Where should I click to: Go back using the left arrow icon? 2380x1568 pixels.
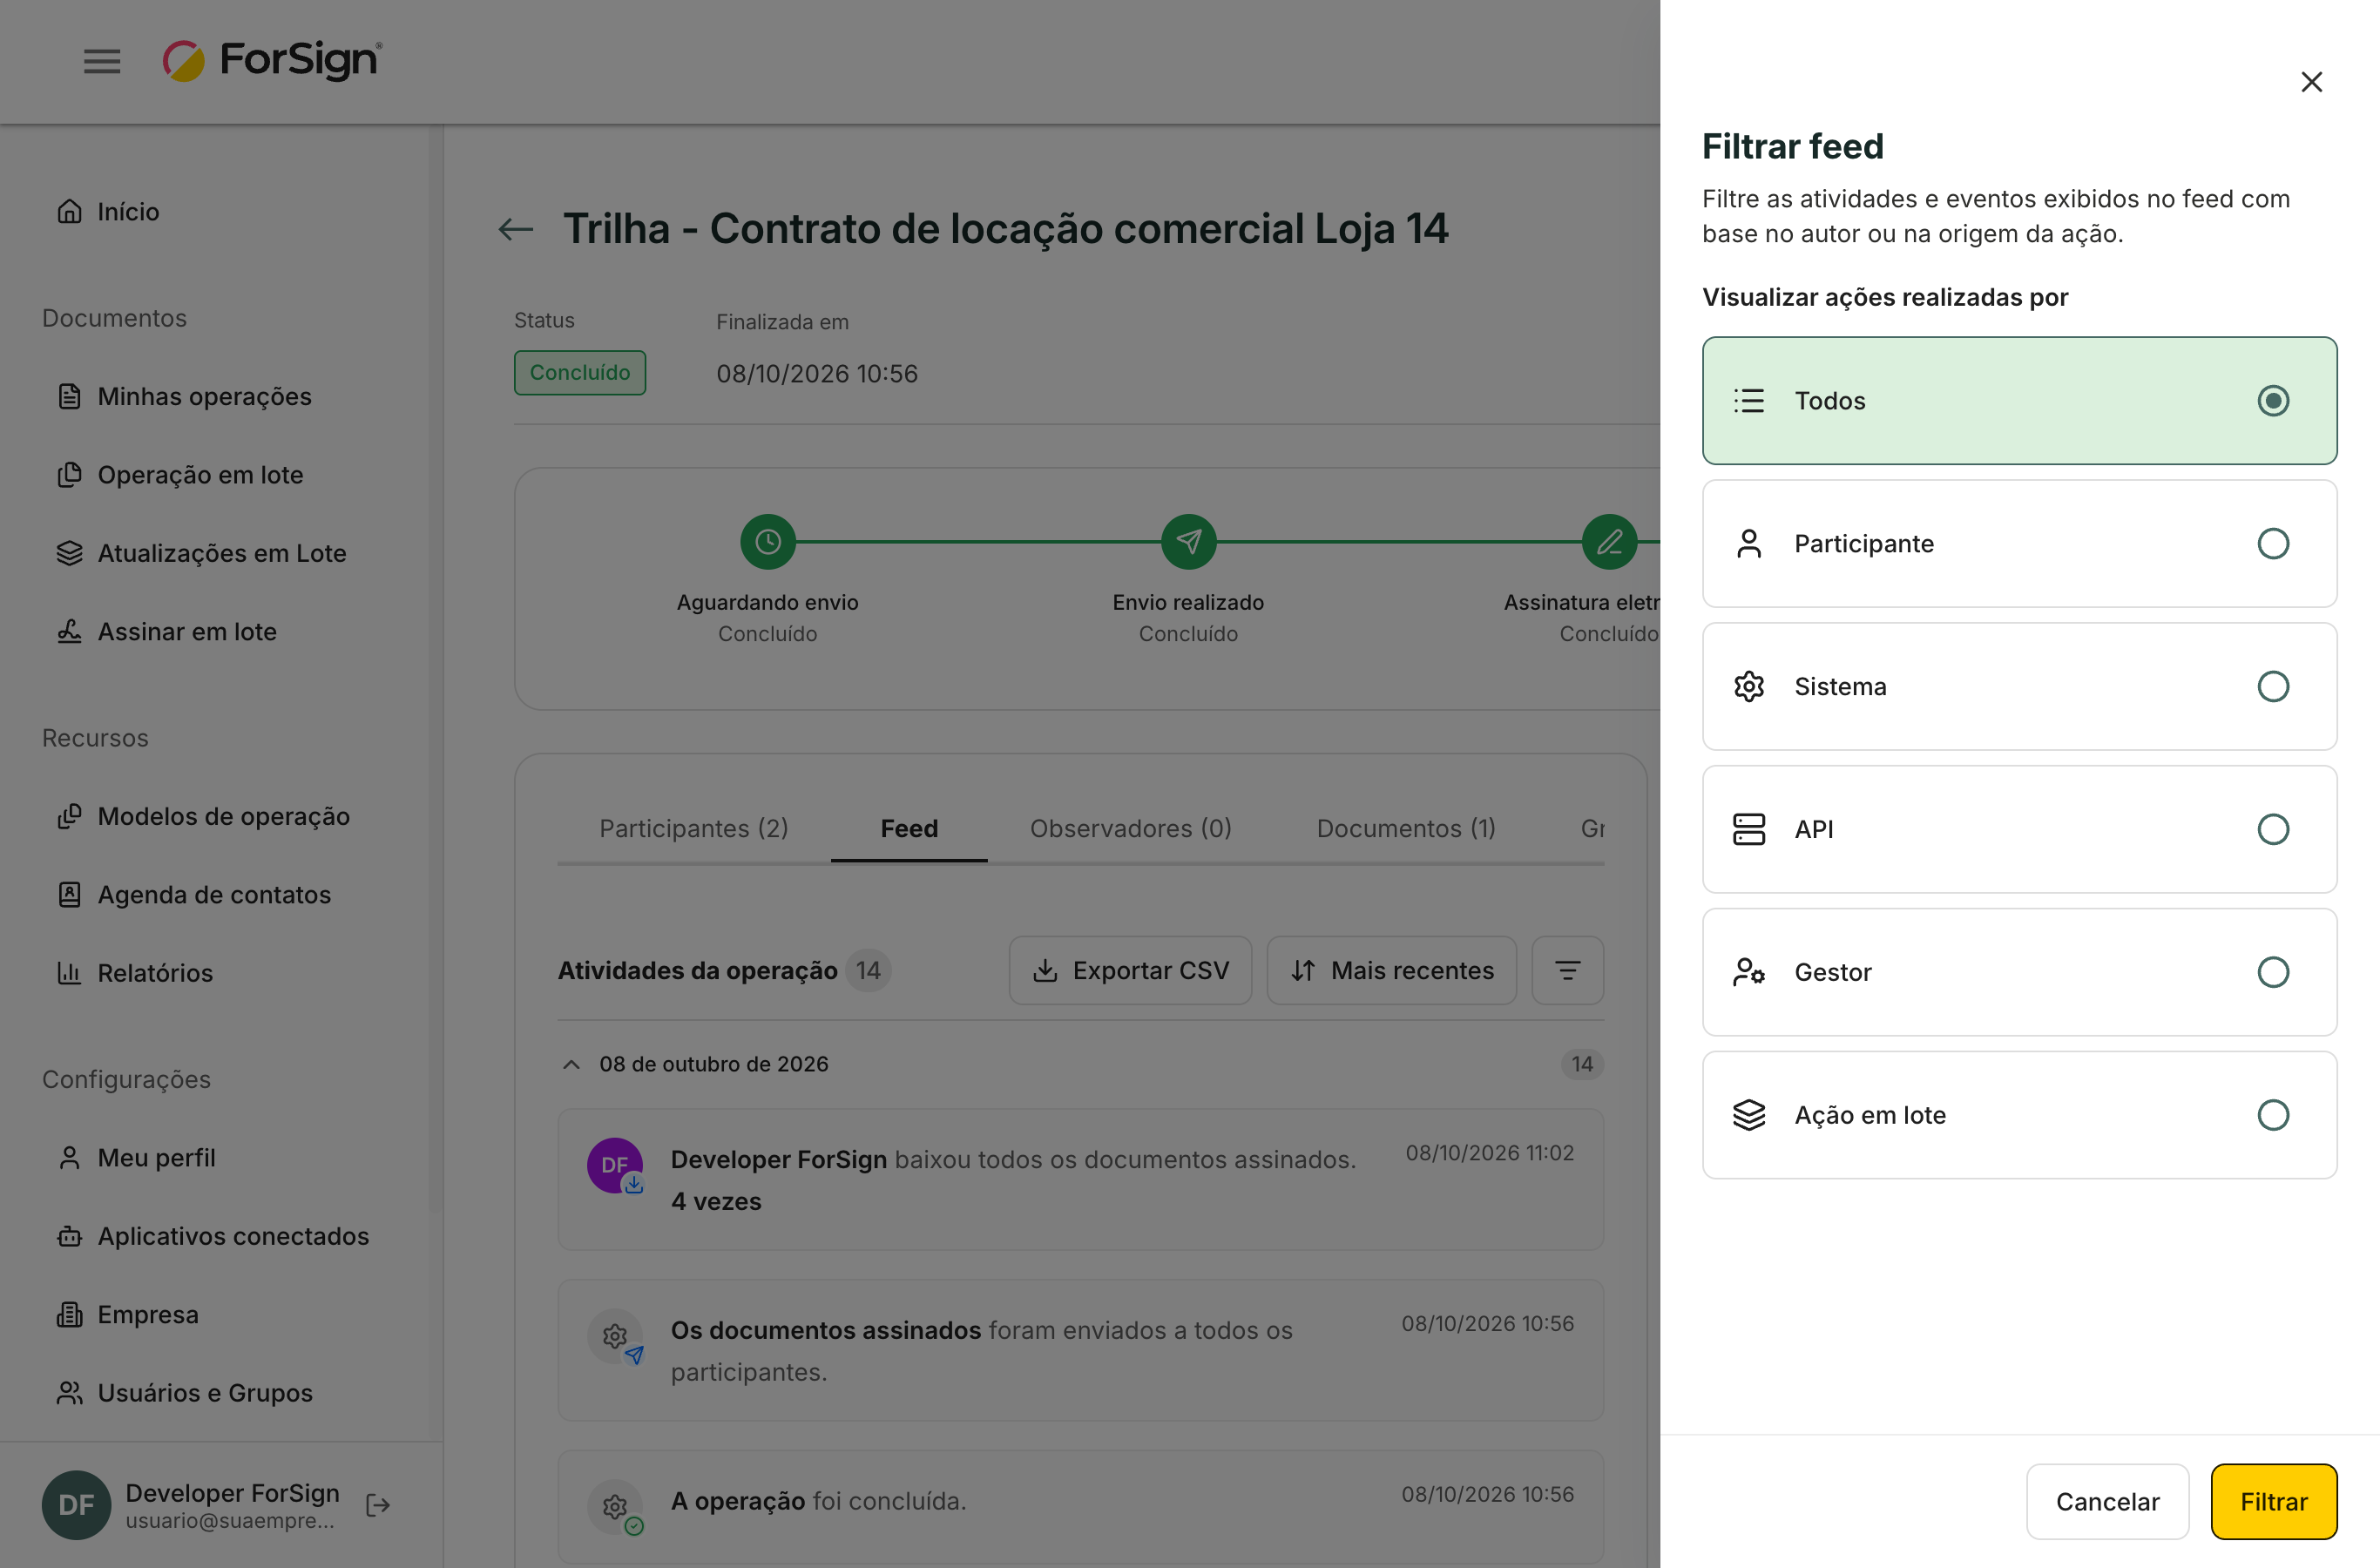click(x=516, y=229)
